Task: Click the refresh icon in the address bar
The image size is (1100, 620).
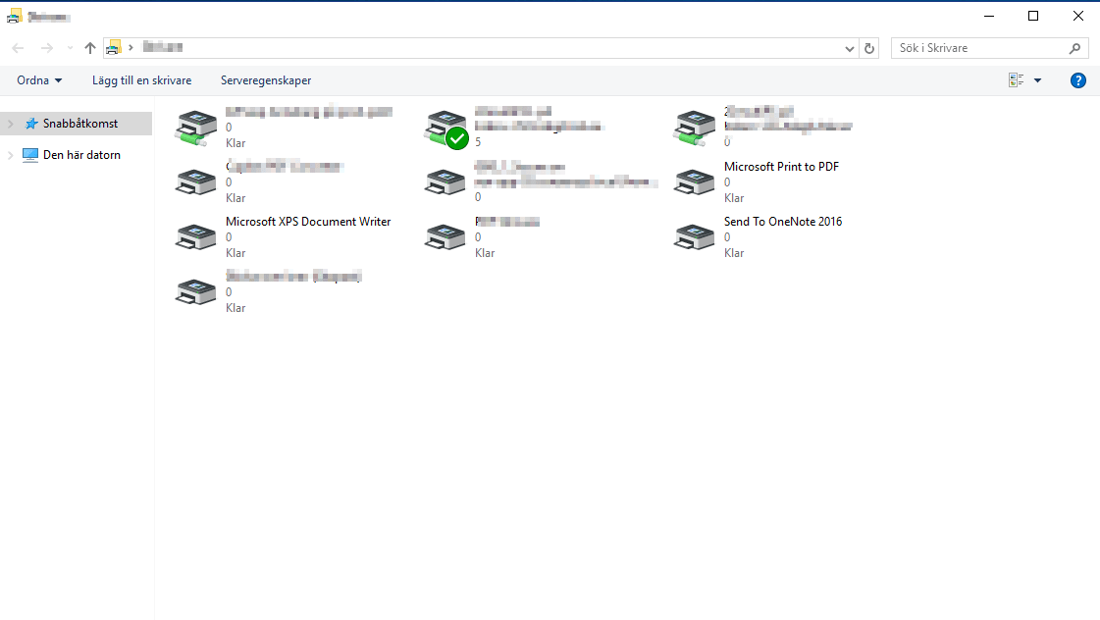Action: [x=868, y=47]
